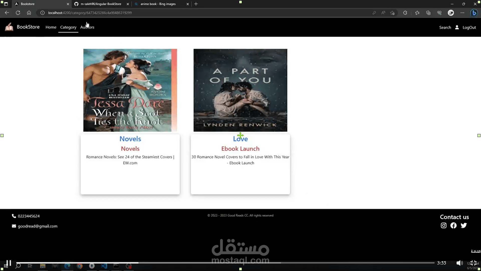Image resolution: width=481 pixels, height=271 pixels.
Task: Go to the Home navigation link
Action: tap(51, 27)
